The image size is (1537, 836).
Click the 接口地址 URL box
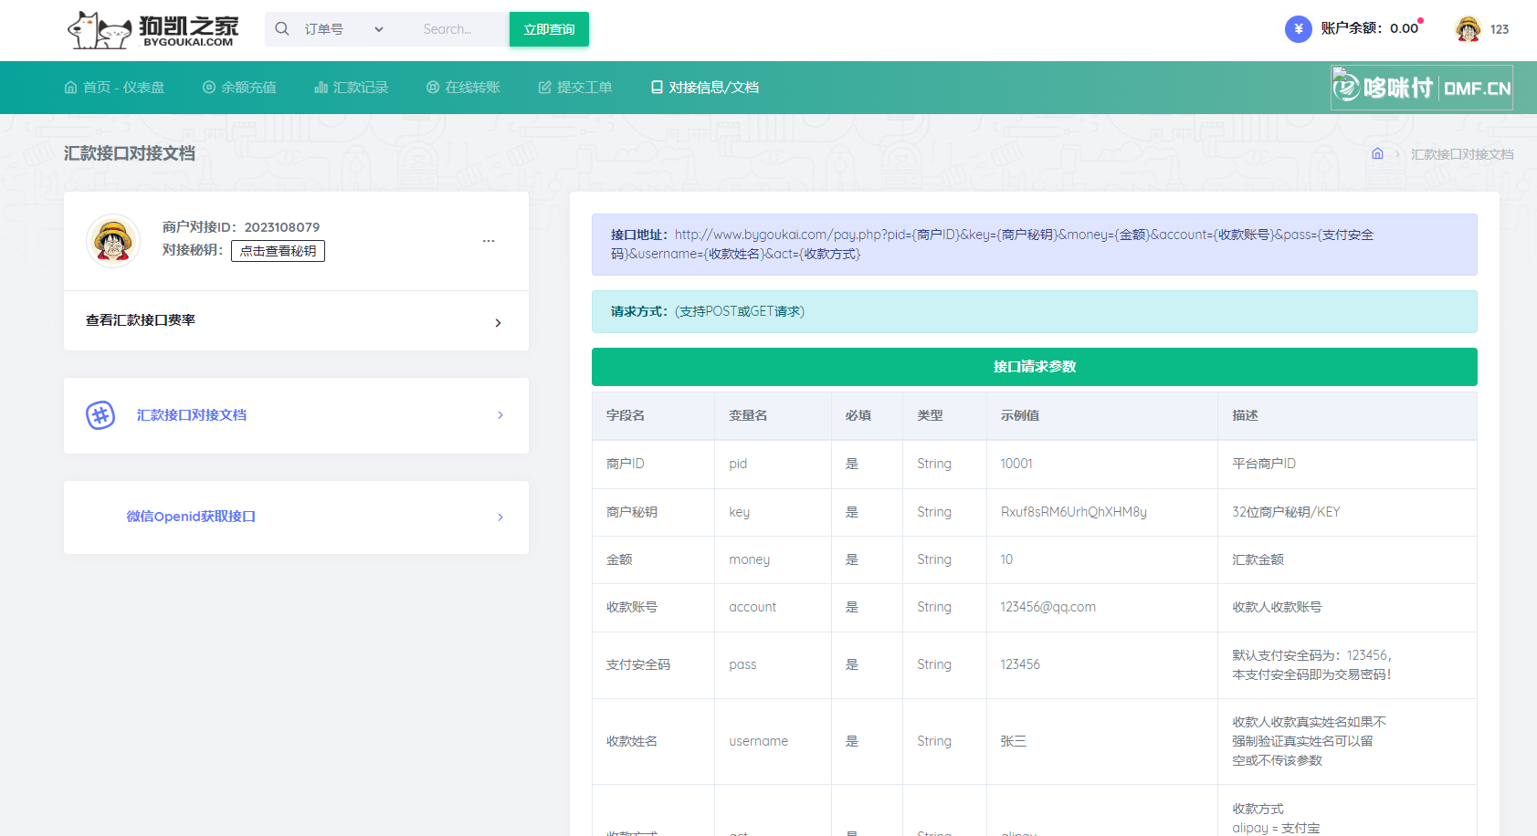[x=1035, y=245]
